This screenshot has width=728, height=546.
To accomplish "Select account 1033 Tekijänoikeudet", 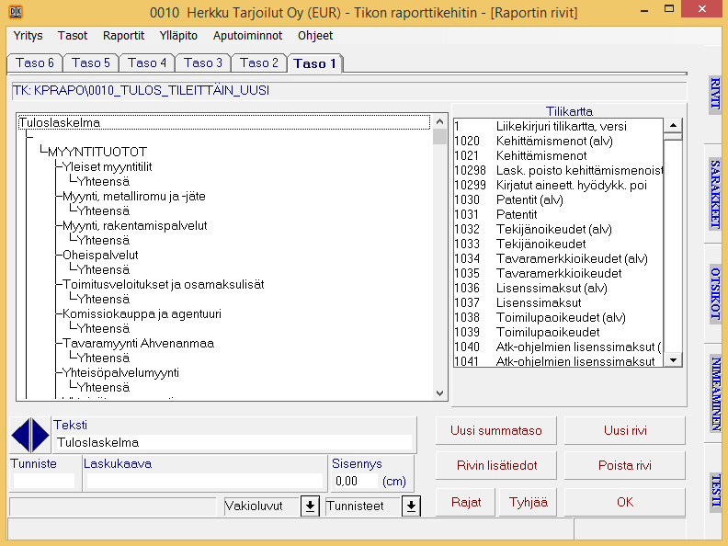I will coord(559,244).
